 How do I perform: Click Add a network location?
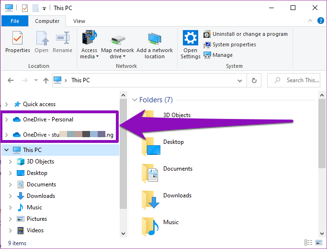click(155, 45)
